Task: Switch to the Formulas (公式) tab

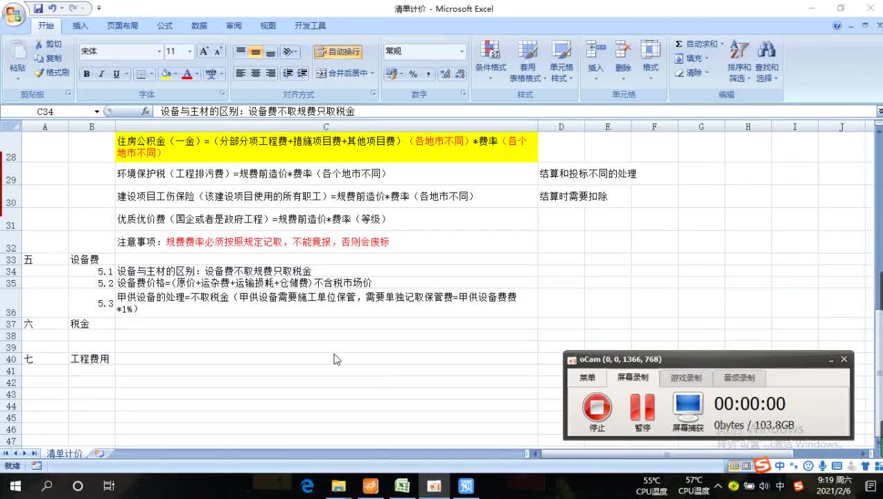Action: 165,26
